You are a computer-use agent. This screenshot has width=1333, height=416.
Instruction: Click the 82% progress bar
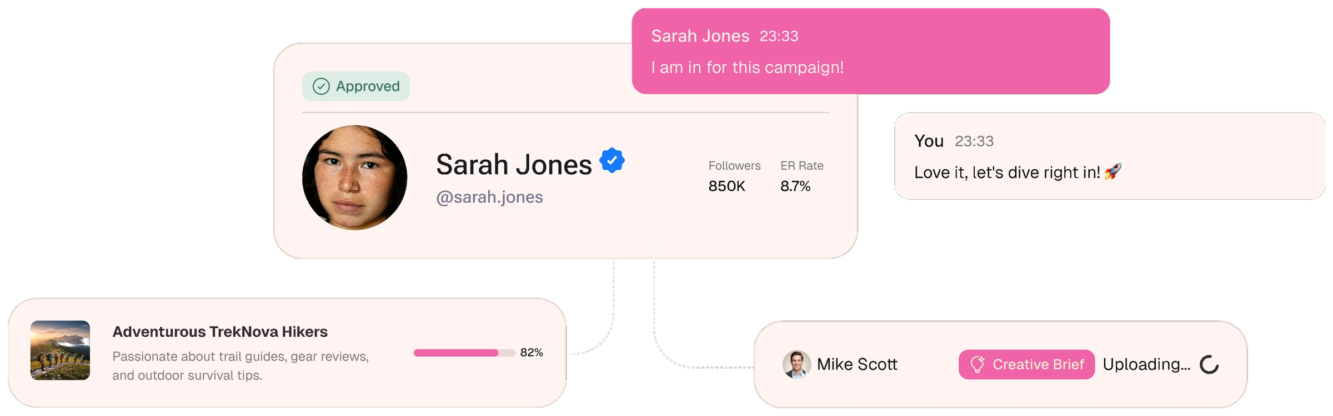[x=464, y=353]
